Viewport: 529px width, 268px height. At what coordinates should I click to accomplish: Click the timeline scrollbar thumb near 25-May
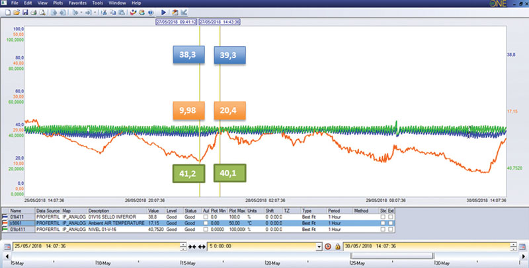click(x=391, y=256)
